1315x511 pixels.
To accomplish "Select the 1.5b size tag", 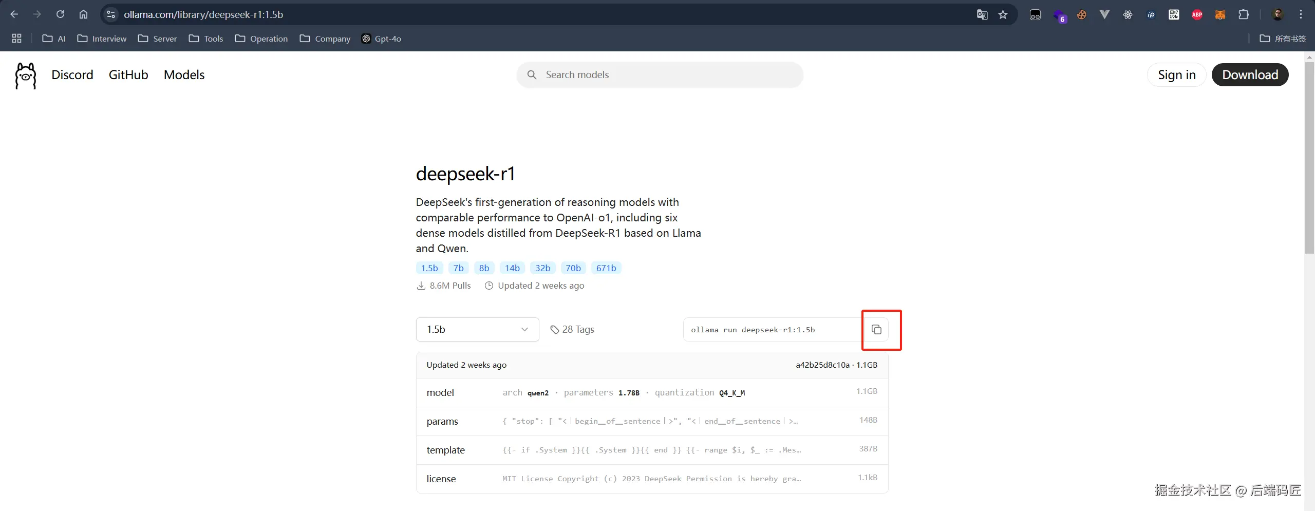I will pyautogui.click(x=429, y=268).
